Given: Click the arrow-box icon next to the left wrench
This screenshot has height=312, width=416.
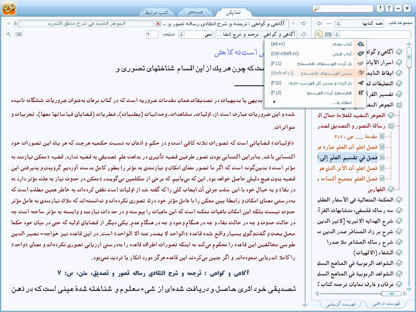Looking at the screenshot, I should click(18, 35).
